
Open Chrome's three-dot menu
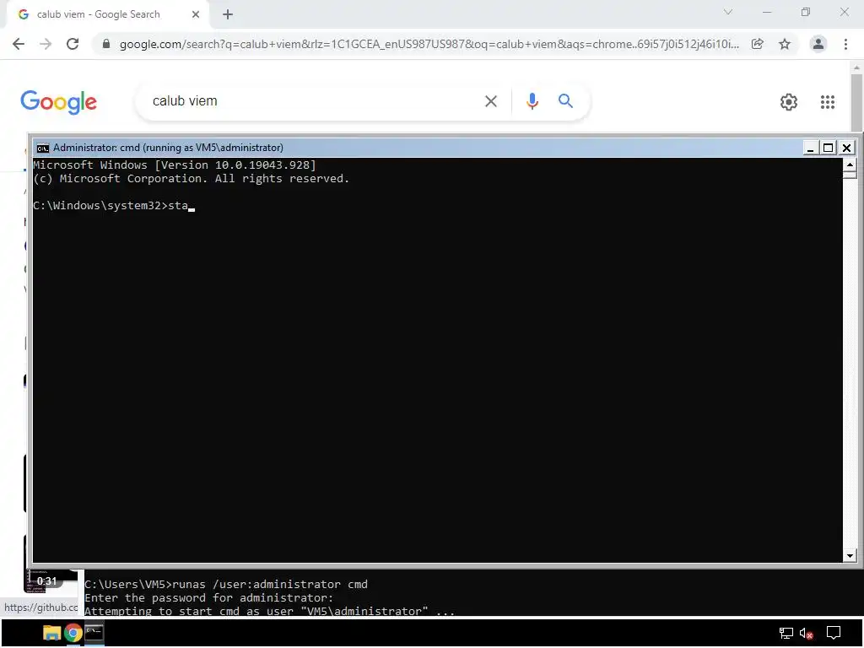(x=845, y=44)
